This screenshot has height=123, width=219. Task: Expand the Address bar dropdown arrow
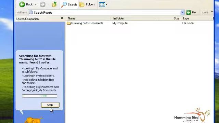point(182,12)
